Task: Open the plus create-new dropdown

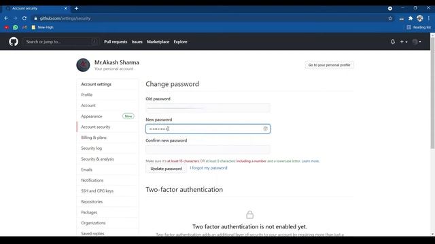Action: click(403, 42)
